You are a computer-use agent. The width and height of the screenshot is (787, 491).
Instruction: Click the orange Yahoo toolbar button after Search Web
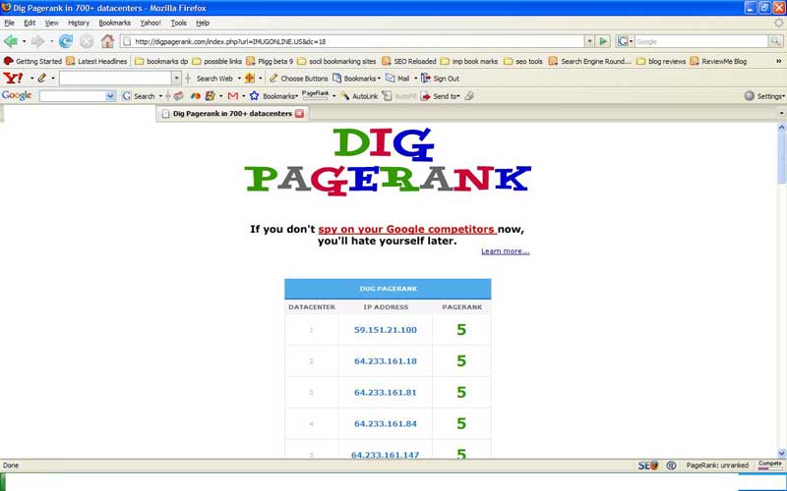point(250,79)
